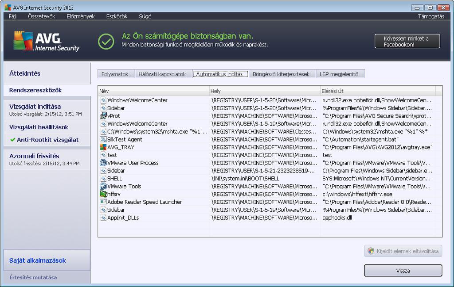Open Vizsgálati beállítások in sidebar
The height and width of the screenshot is (287, 454).
point(47,127)
